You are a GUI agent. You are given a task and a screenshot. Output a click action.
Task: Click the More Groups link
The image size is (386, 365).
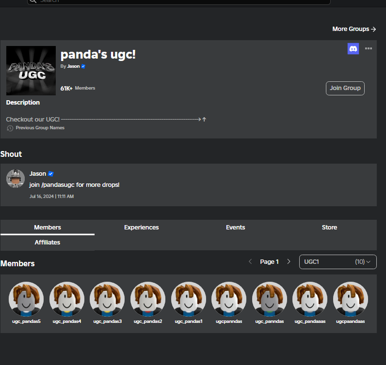tap(354, 29)
